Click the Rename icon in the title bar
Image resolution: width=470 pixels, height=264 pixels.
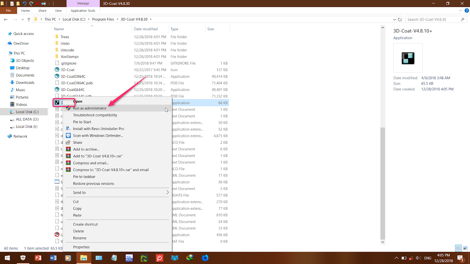pyautogui.click(x=43, y=4)
